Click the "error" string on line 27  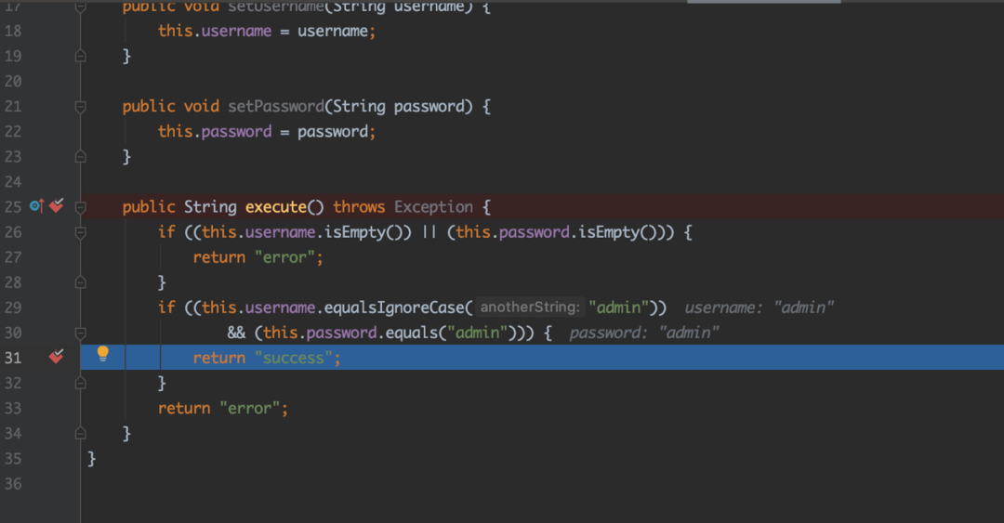[285, 257]
